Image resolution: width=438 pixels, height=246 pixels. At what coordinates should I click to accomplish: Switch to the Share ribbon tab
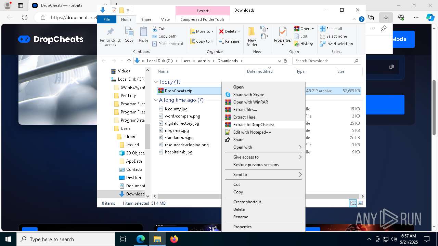(x=146, y=19)
